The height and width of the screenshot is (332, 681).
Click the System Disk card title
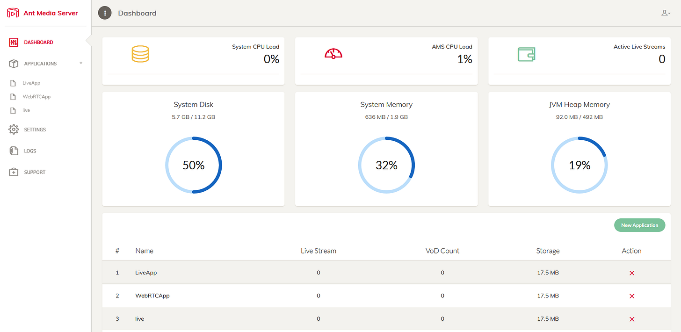193,105
